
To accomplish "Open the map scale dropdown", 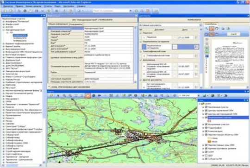I will [x=199, y=96].
